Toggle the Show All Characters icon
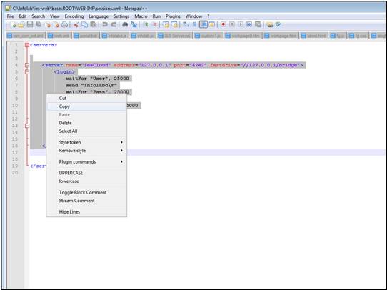Viewport: 387px width, 290px height. coord(195,25)
